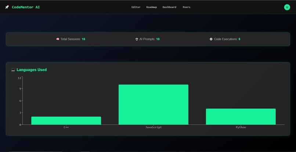Go to the Dashboard nav item

[x=170, y=7]
